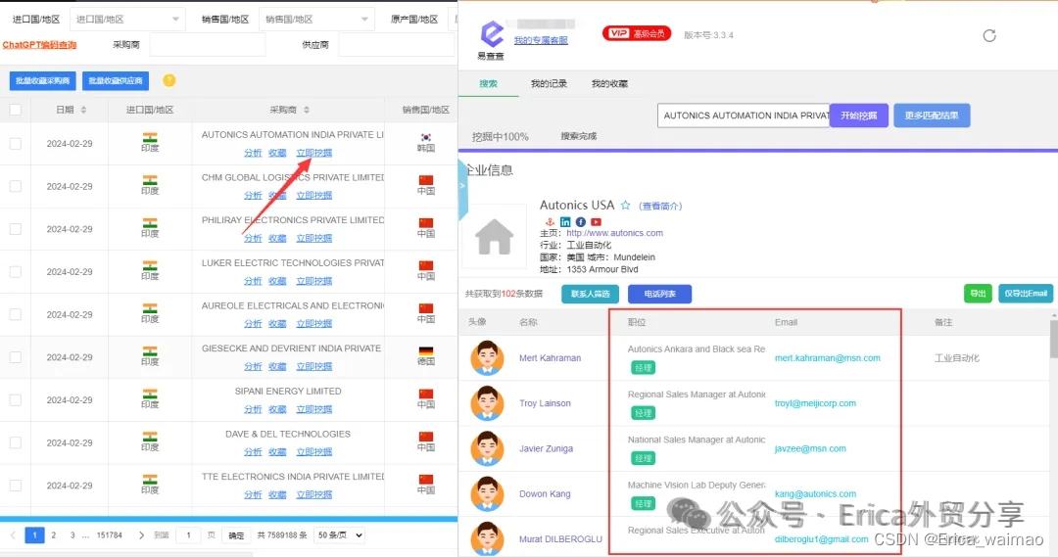Go to page 3 in pagination
This screenshot has height=557, width=1058.
coord(72,534)
